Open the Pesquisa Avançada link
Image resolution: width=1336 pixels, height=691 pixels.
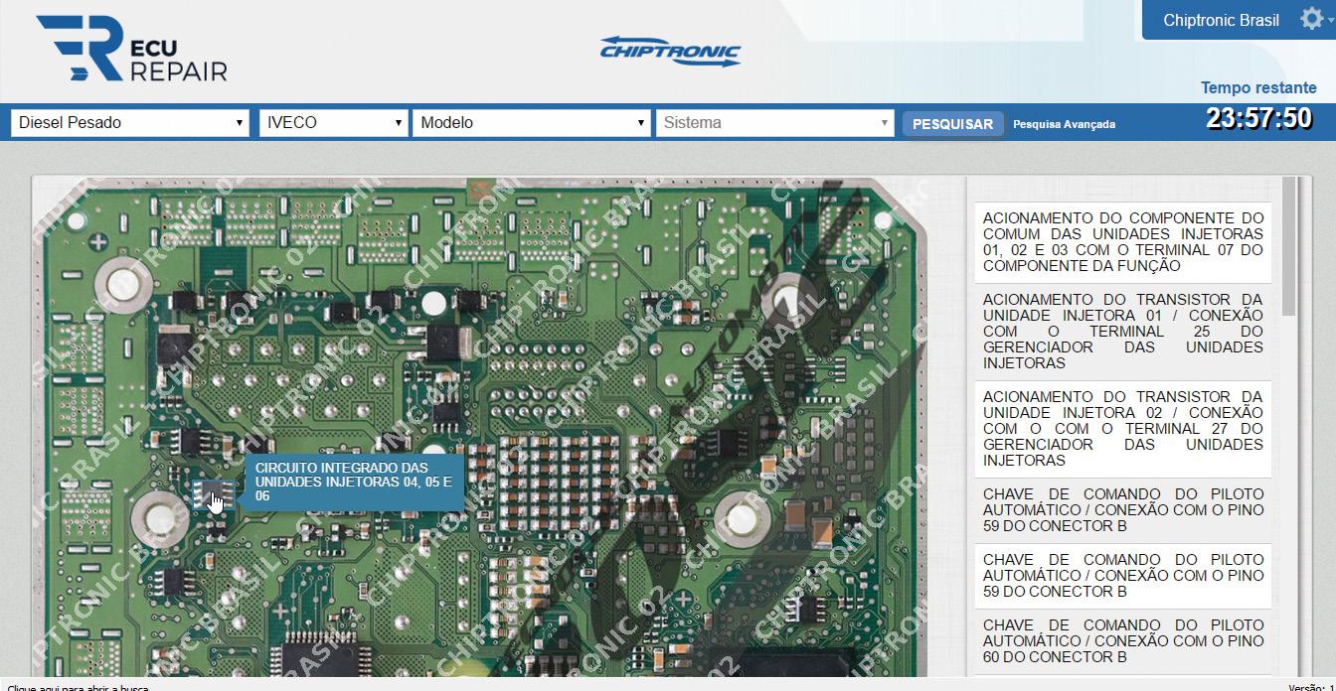1064,124
